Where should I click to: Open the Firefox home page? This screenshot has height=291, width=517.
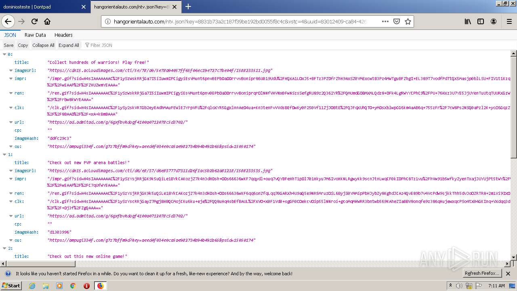(47, 21)
